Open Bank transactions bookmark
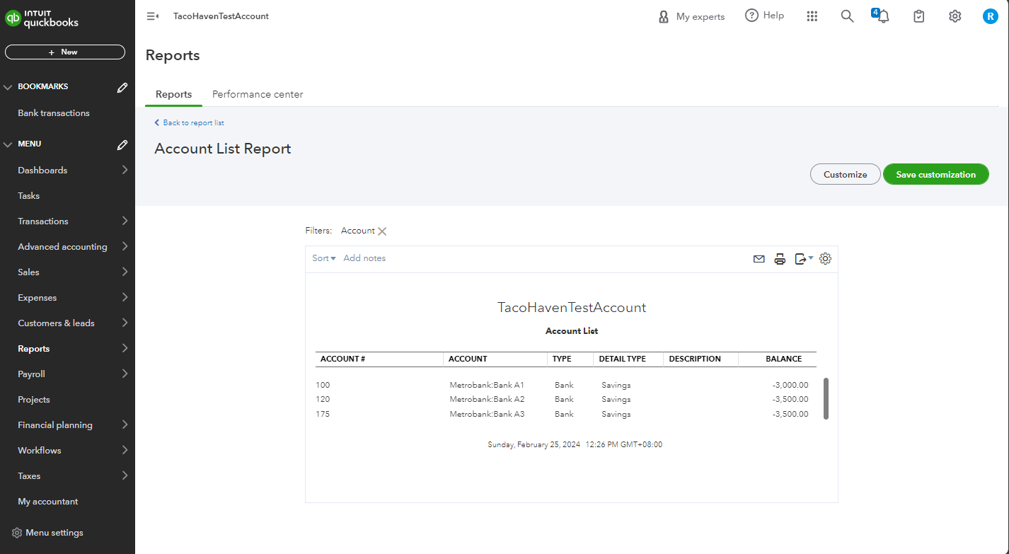The height and width of the screenshot is (554, 1009). [x=54, y=113]
